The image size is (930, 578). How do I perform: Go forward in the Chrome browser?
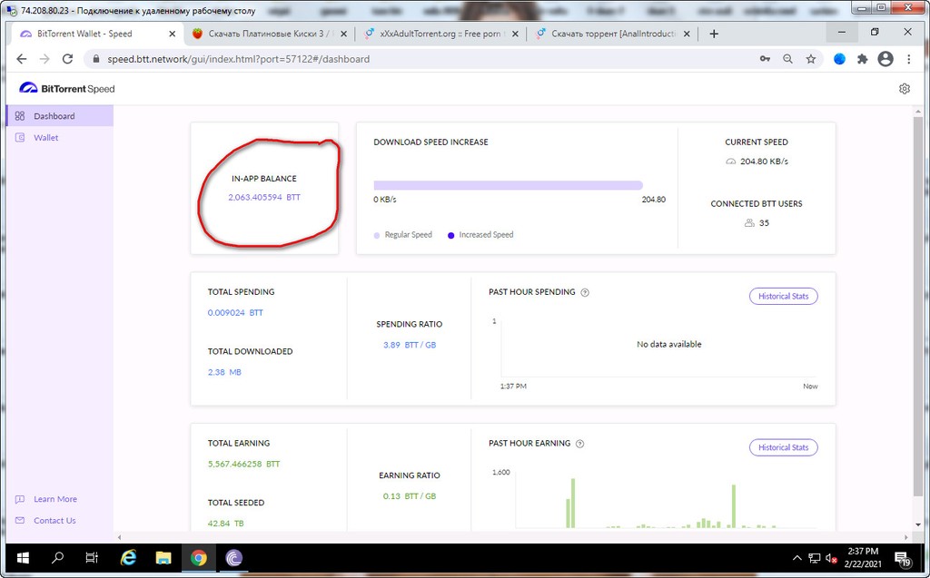(x=45, y=59)
